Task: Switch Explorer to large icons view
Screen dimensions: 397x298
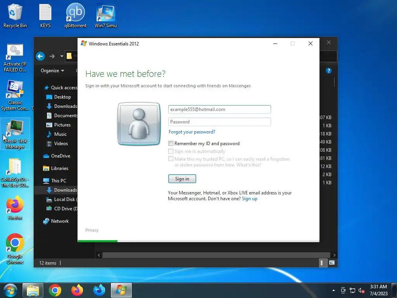Action: (x=332, y=263)
